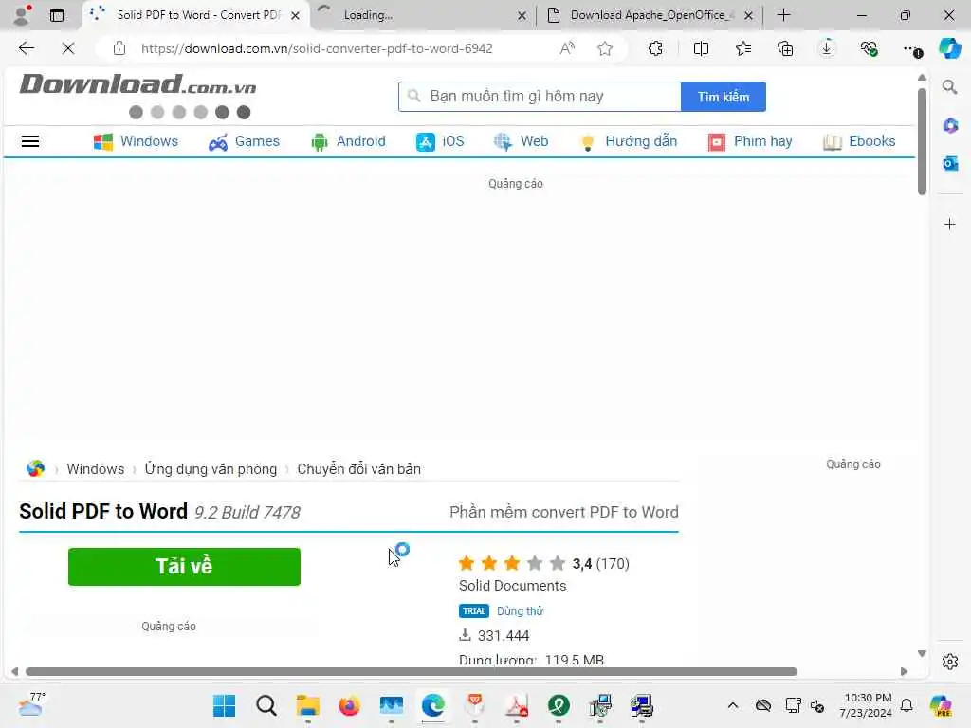Screen dimensions: 971x728
Task: Click the Dùng thử trial link
Action: [520, 611]
